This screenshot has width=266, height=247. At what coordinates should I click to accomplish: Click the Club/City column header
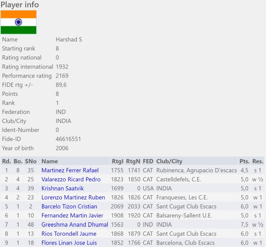(169, 161)
